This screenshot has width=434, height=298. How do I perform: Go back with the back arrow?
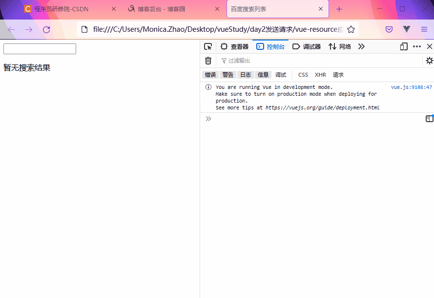[x=11, y=29]
